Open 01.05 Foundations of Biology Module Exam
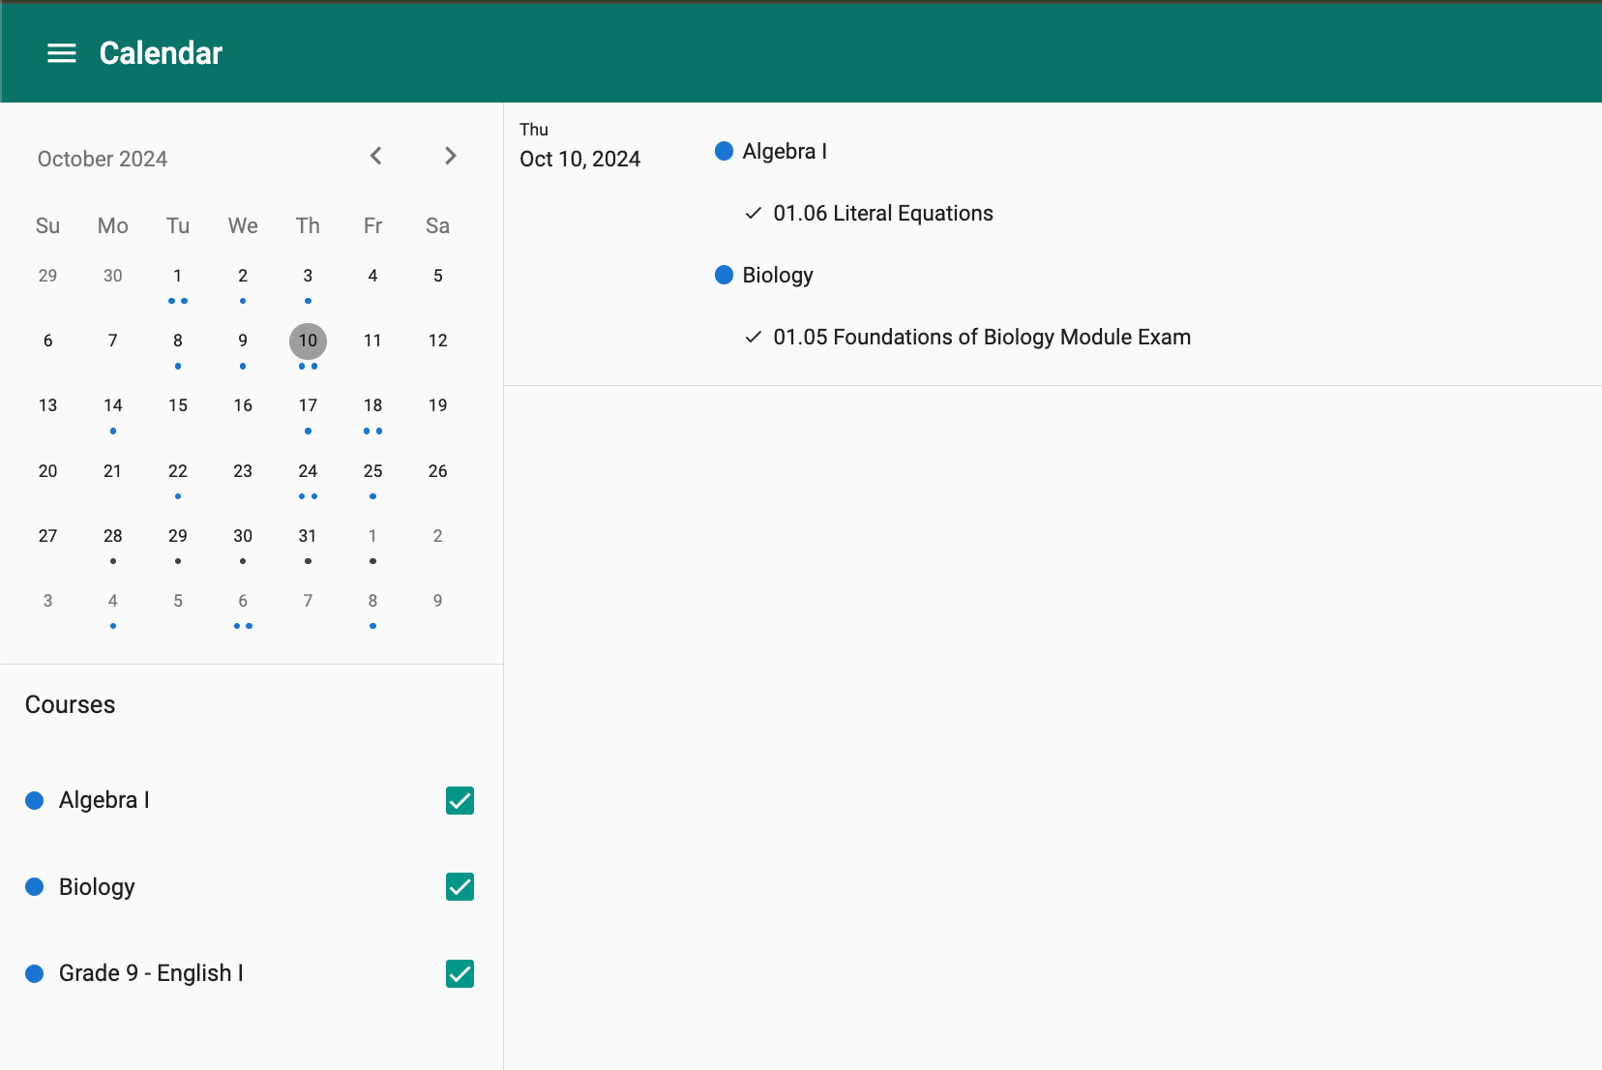 pyautogui.click(x=981, y=338)
